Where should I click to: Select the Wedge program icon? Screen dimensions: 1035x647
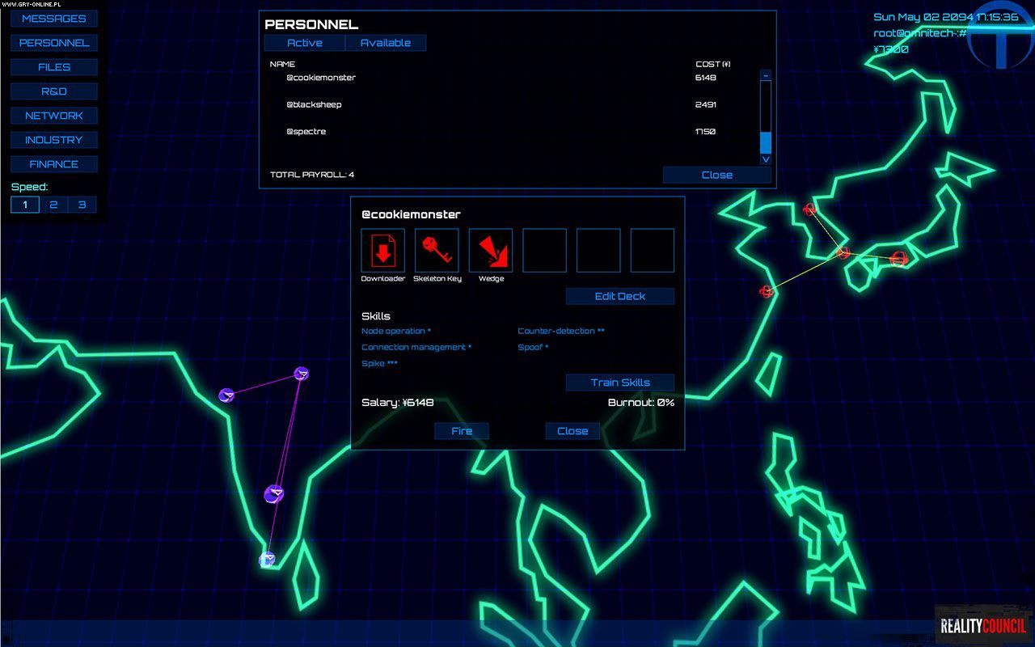[x=491, y=251]
